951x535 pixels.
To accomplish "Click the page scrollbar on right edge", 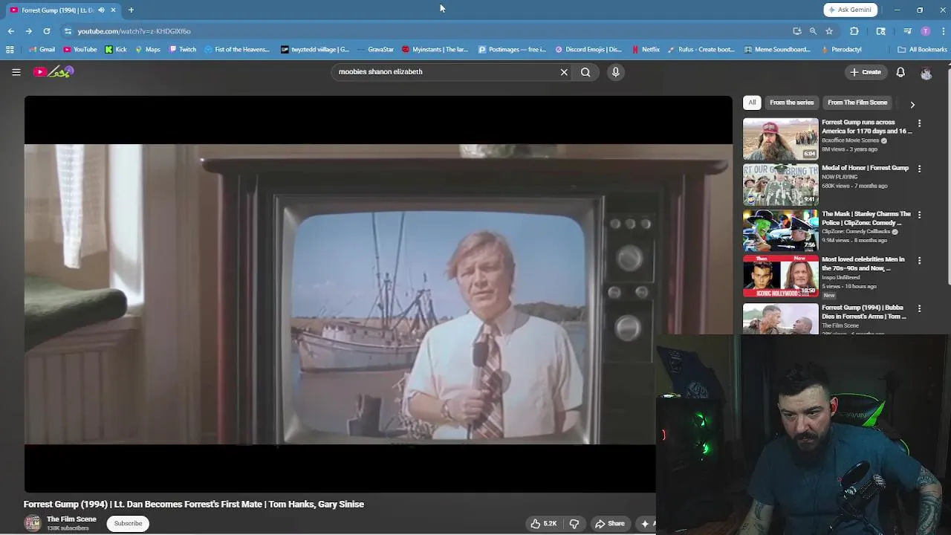I will [x=948, y=175].
